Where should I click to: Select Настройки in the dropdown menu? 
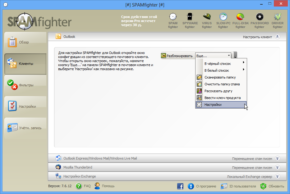click(x=221, y=105)
